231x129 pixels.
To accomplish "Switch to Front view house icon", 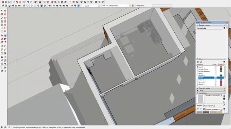I will pyautogui.click(x=9, y=6).
